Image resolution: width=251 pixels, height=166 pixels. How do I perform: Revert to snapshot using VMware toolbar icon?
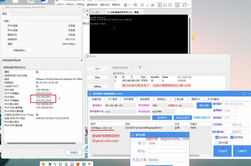(147, 5)
